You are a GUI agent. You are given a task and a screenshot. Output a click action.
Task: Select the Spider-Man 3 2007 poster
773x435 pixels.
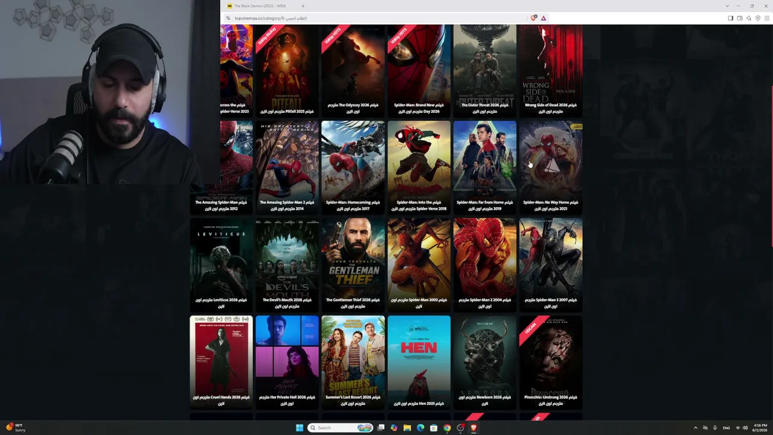pos(551,265)
